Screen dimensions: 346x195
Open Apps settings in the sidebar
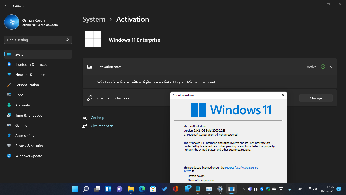tap(38, 95)
